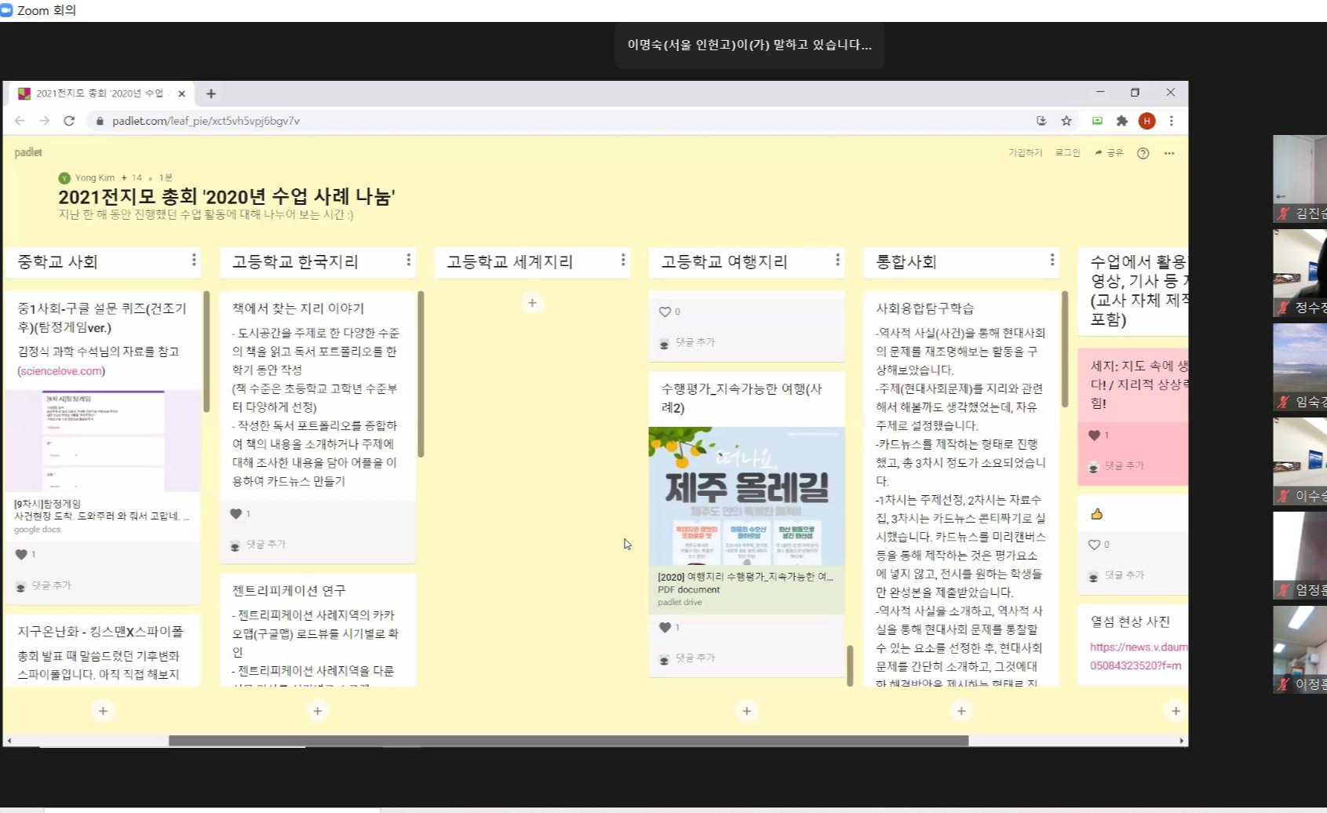Open the browser profile avatar H

click(1147, 121)
